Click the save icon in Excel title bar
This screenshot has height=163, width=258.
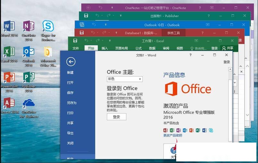click(x=75, y=41)
